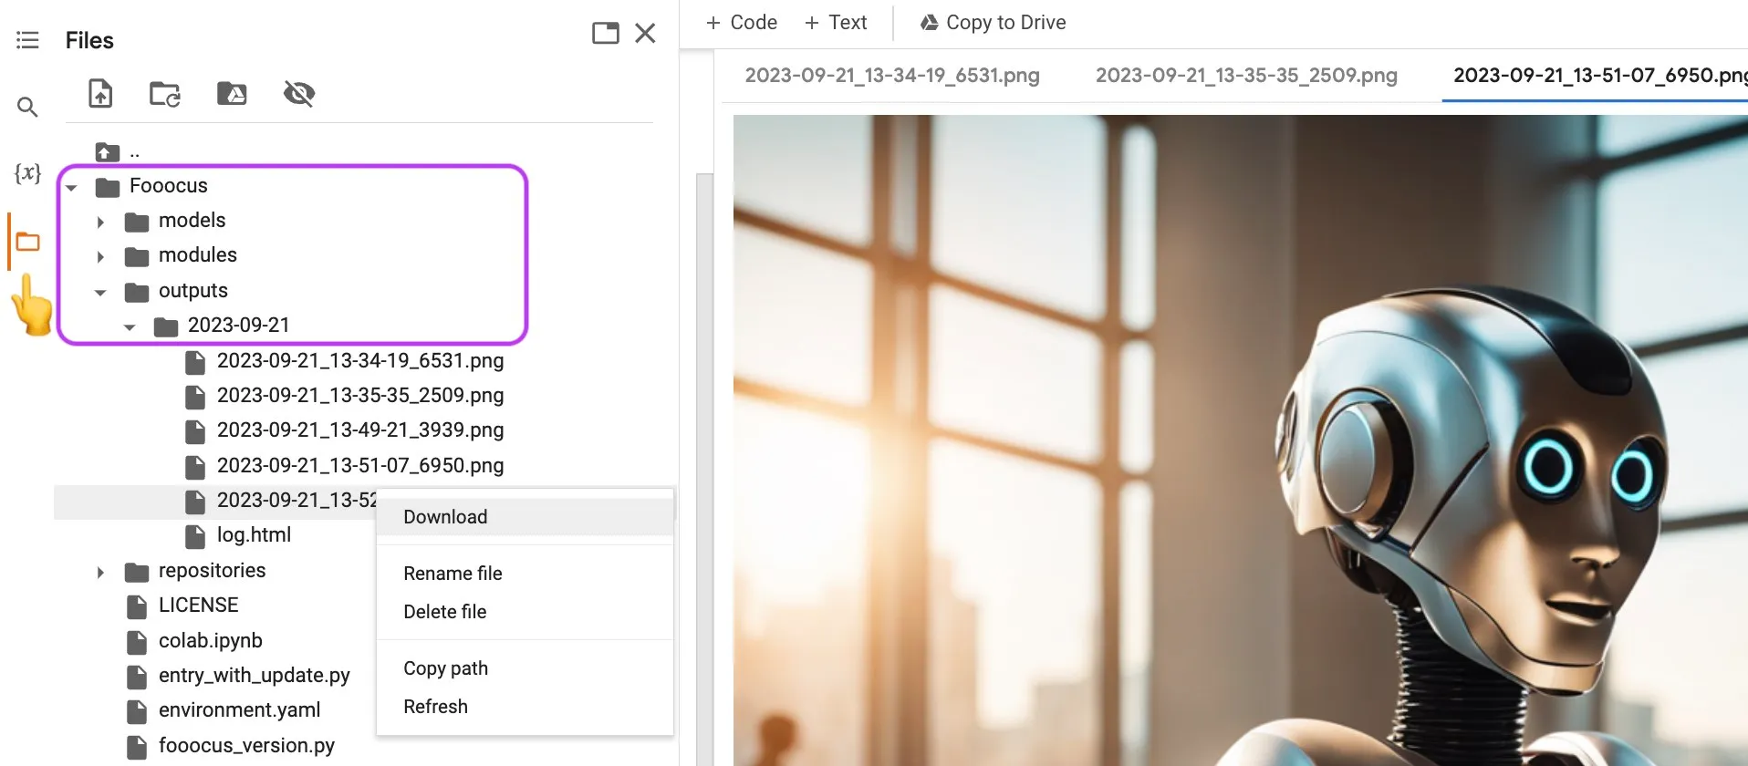This screenshot has height=766, width=1748.
Task: Toggle show hidden files eye icon
Action: pos(299,93)
